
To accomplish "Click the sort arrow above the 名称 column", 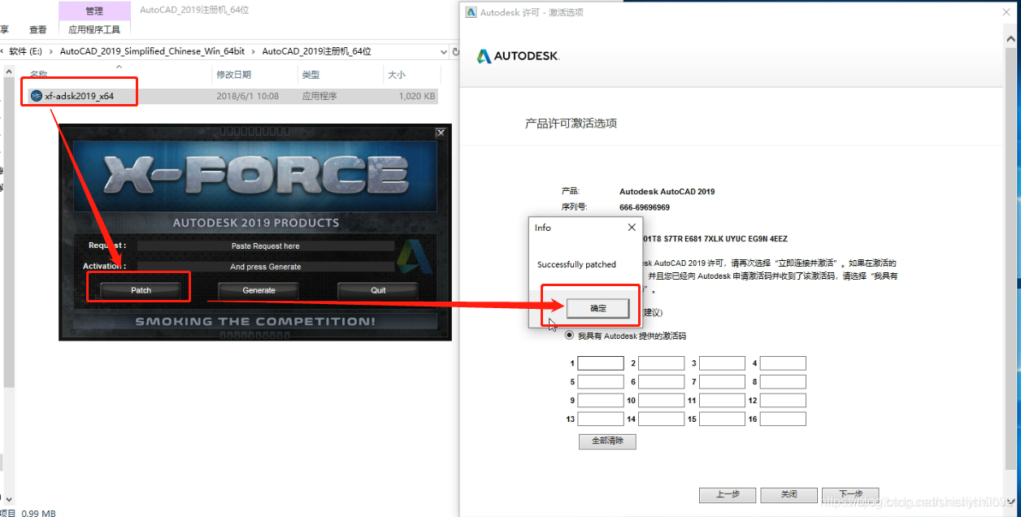I will tap(119, 67).
